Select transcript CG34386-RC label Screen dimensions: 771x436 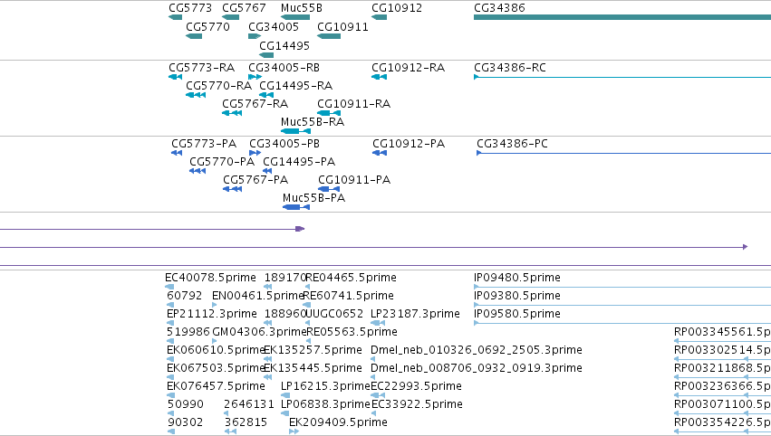pos(509,68)
